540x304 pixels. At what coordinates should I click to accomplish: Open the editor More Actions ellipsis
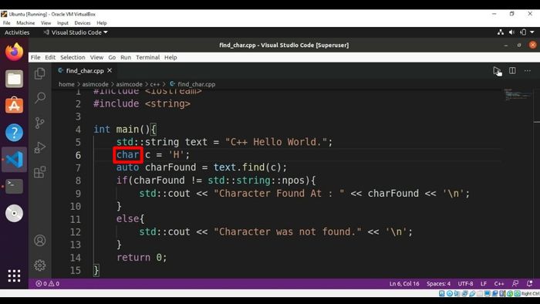point(528,70)
